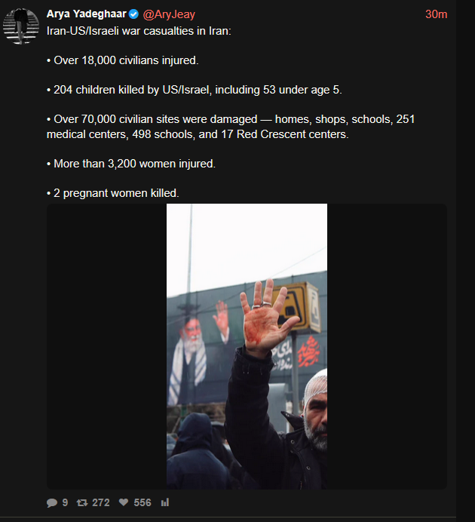Click the reply count number 9
Image resolution: width=475 pixels, height=522 pixels.
pyautogui.click(x=65, y=502)
